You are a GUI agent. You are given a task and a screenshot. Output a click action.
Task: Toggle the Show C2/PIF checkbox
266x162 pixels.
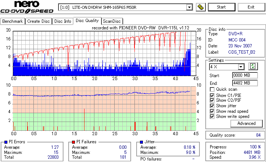(x=212, y=100)
